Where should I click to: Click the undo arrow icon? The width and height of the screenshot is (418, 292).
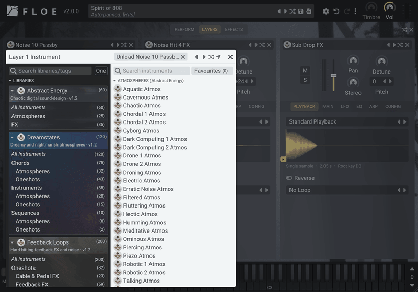336,11
